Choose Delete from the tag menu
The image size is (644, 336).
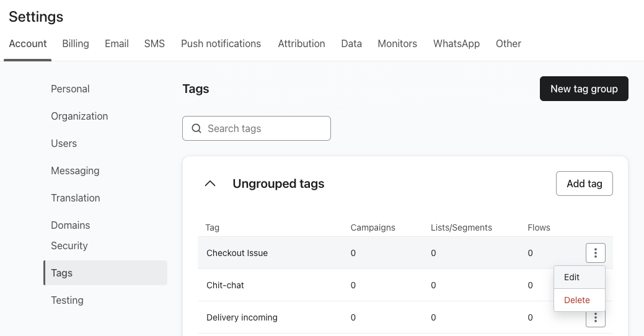click(579, 300)
